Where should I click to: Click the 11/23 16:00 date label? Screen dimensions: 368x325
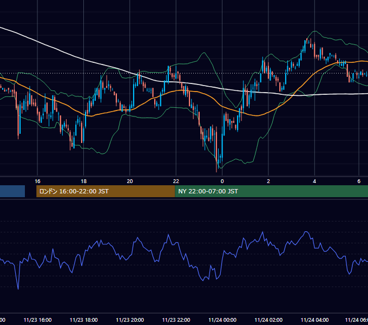[37, 320]
